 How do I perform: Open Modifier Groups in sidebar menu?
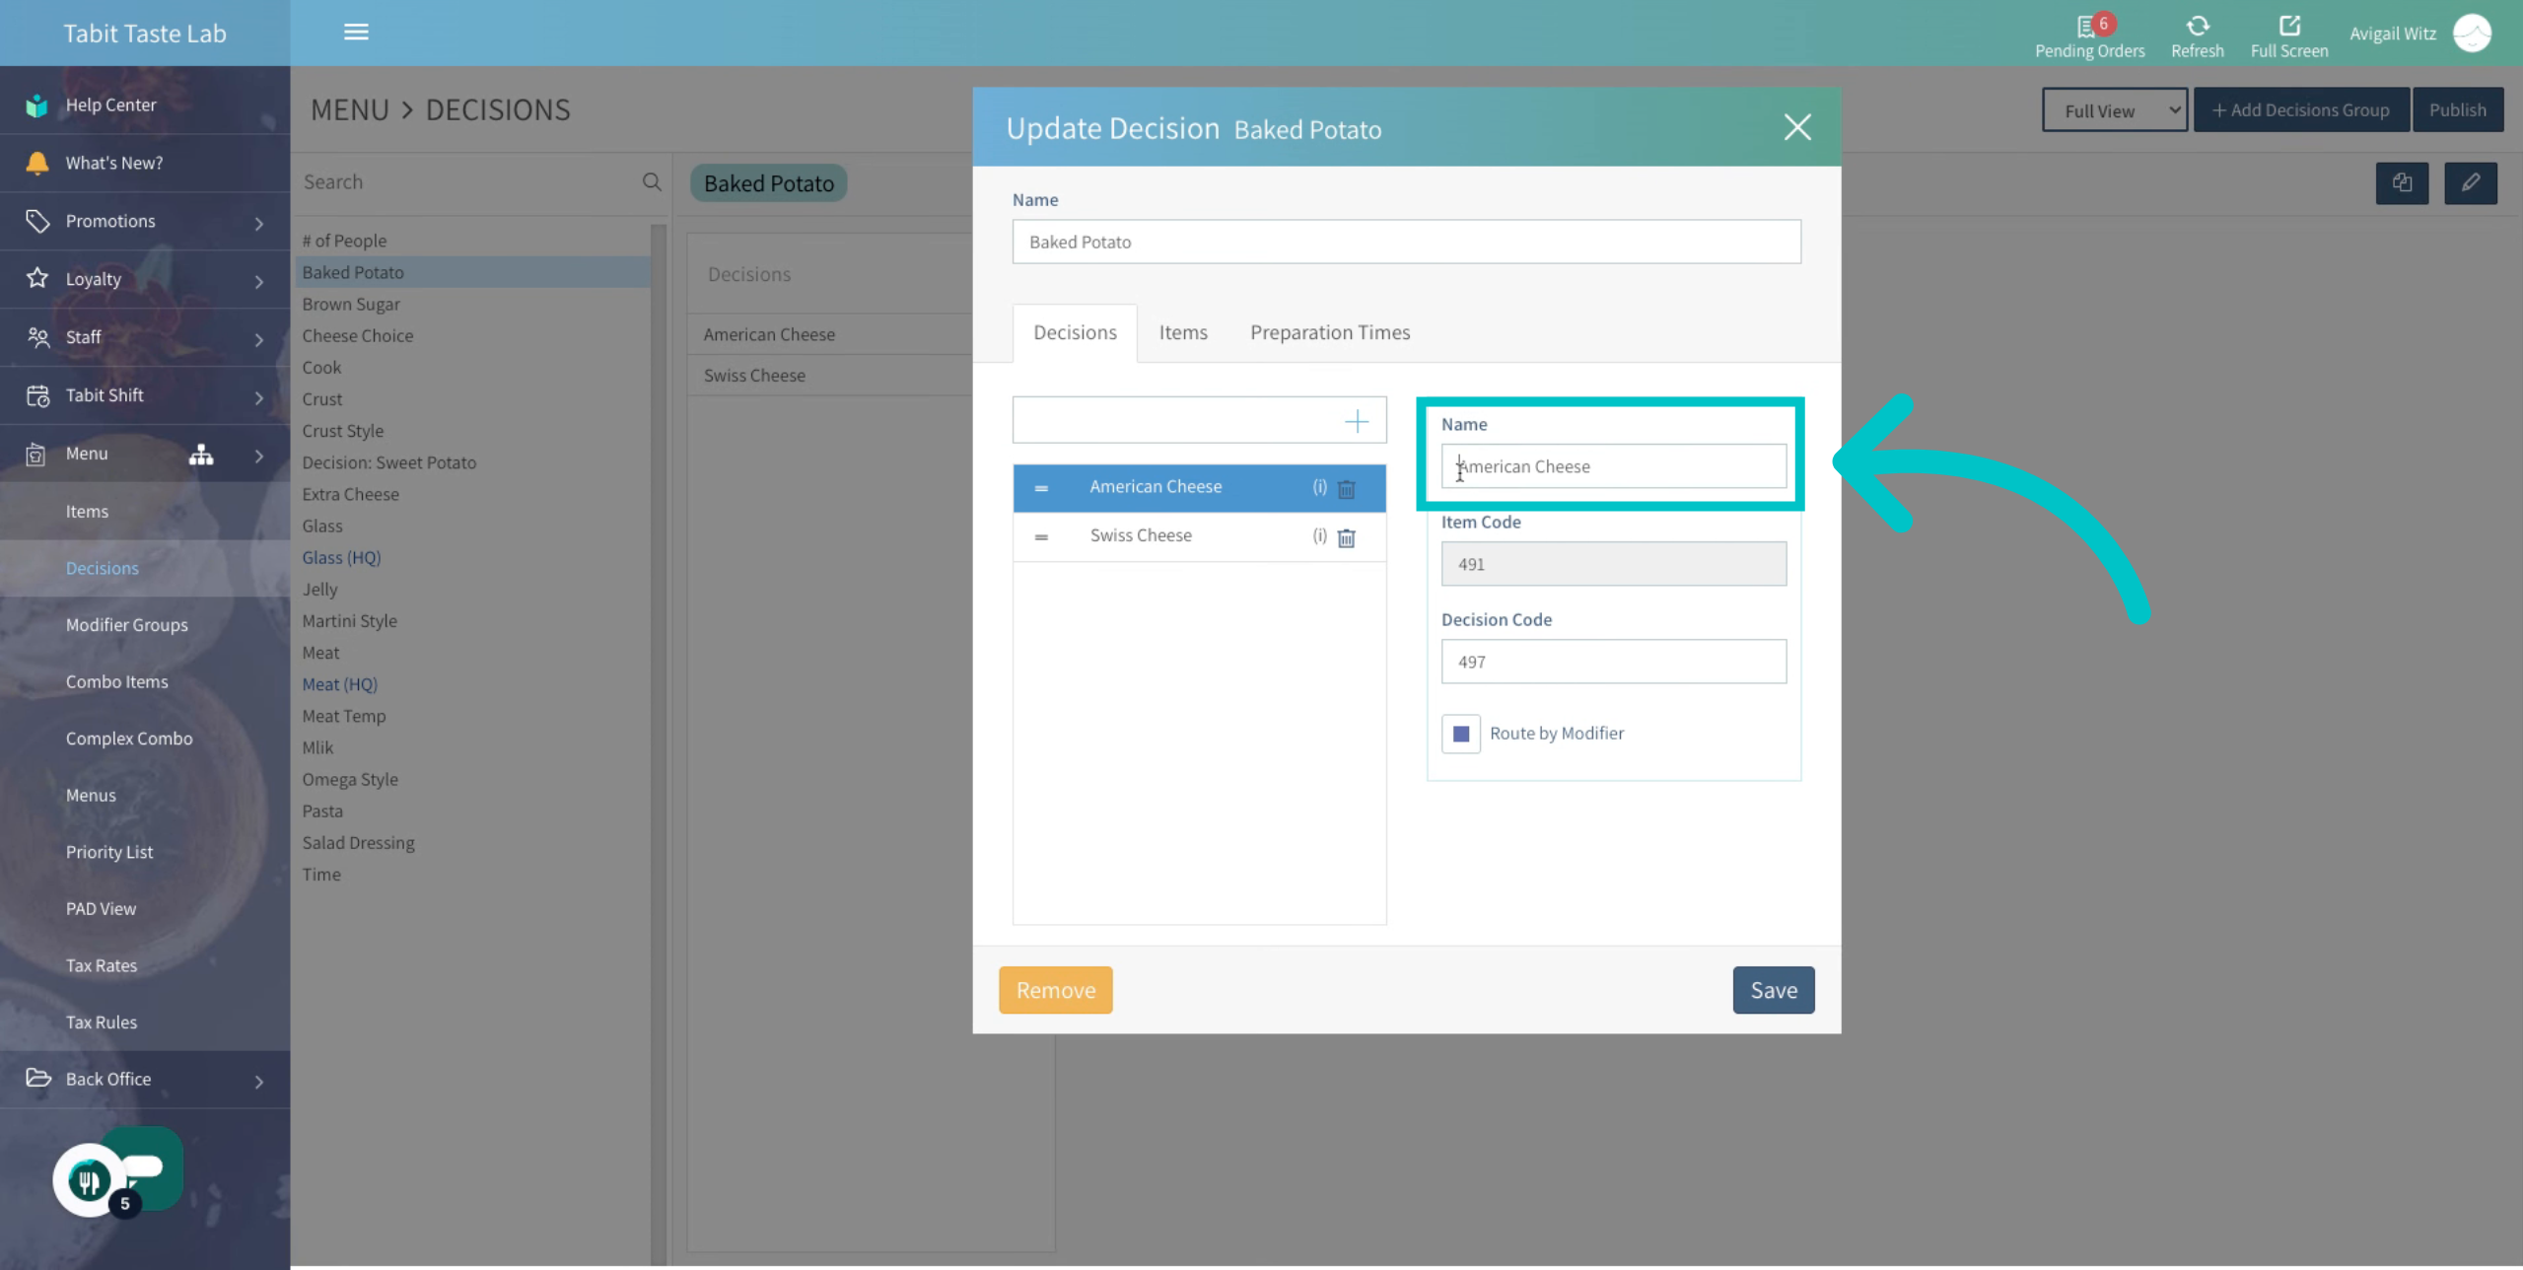click(126, 625)
